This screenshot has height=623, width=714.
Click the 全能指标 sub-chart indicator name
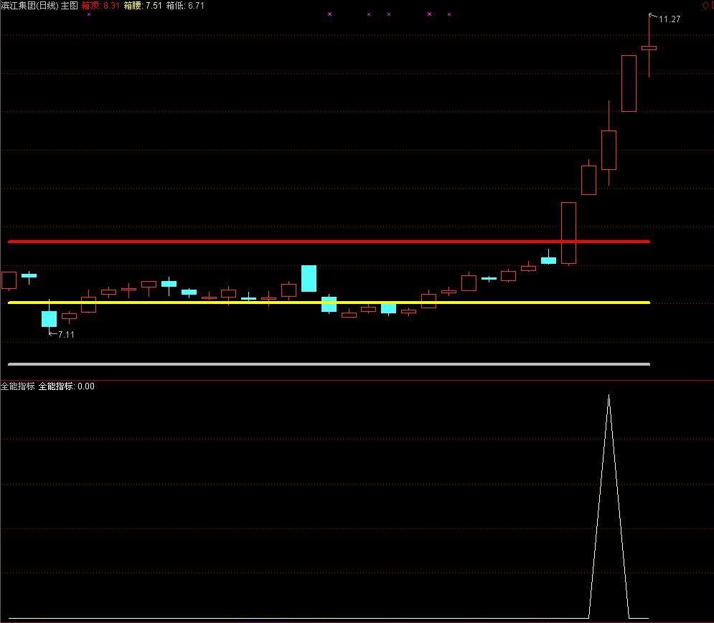point(18,386)
